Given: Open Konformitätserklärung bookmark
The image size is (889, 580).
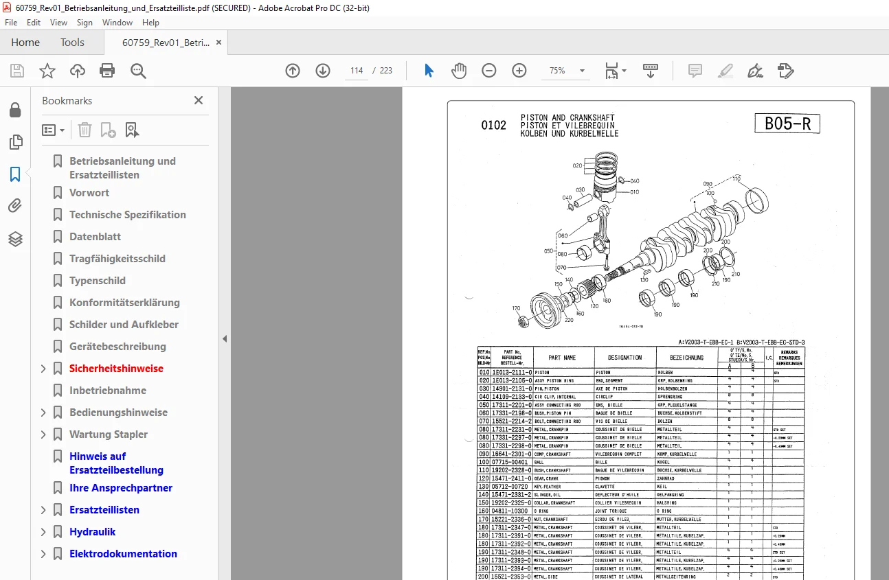Looking at the screenshot, I should (124, 303).
